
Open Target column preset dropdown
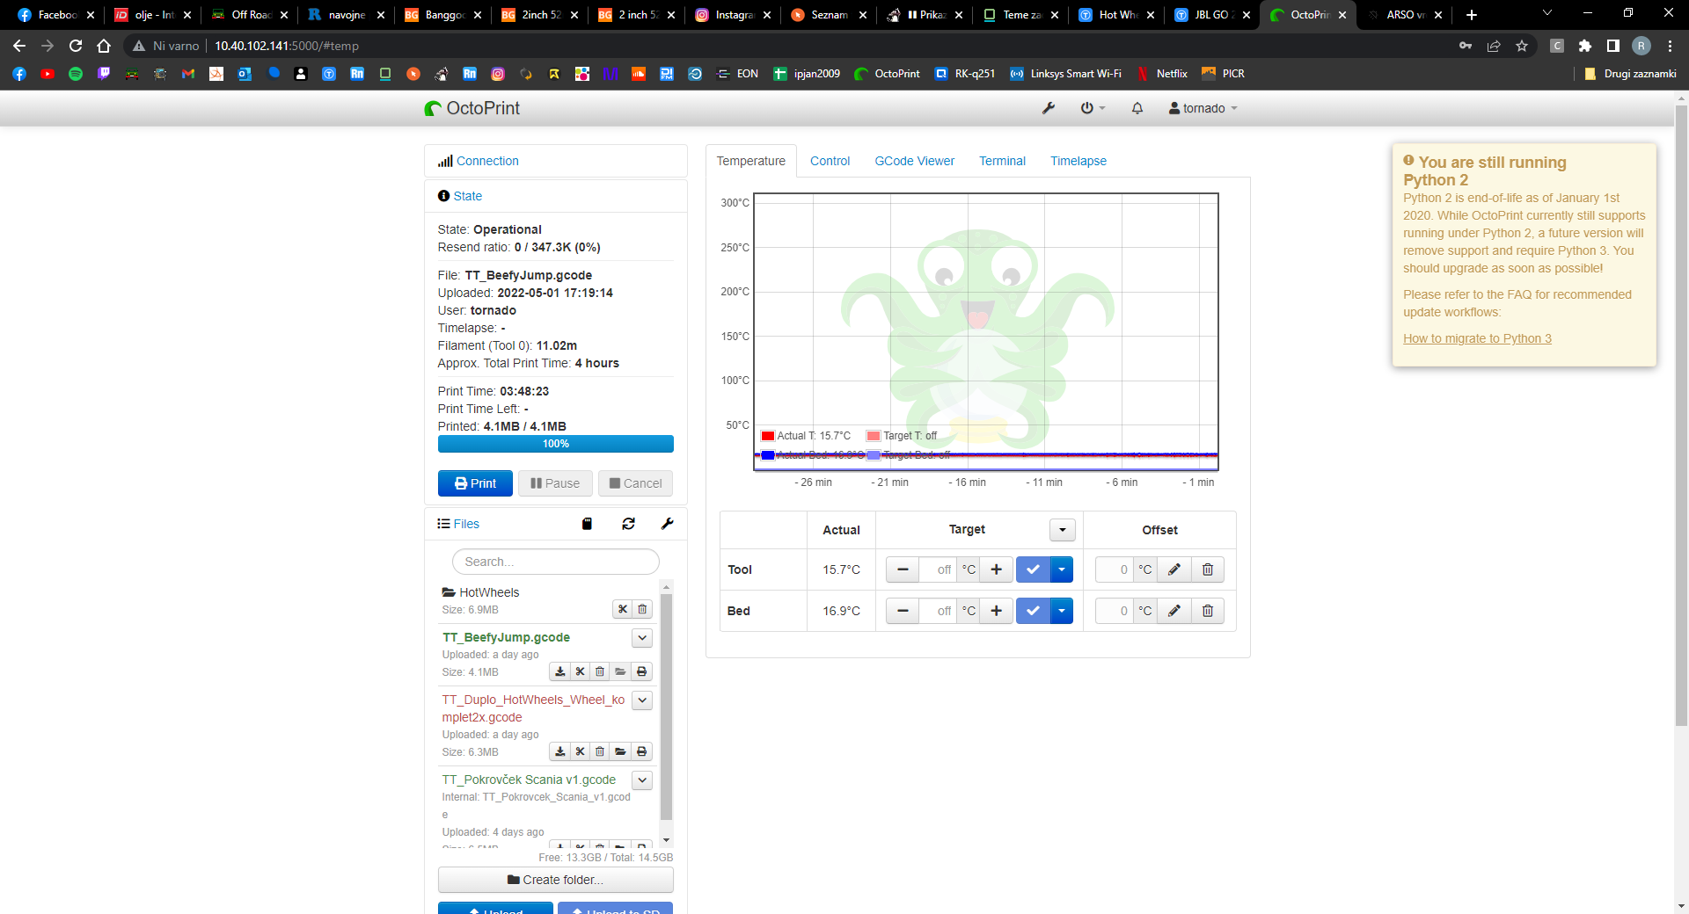tap(1063, 530)
